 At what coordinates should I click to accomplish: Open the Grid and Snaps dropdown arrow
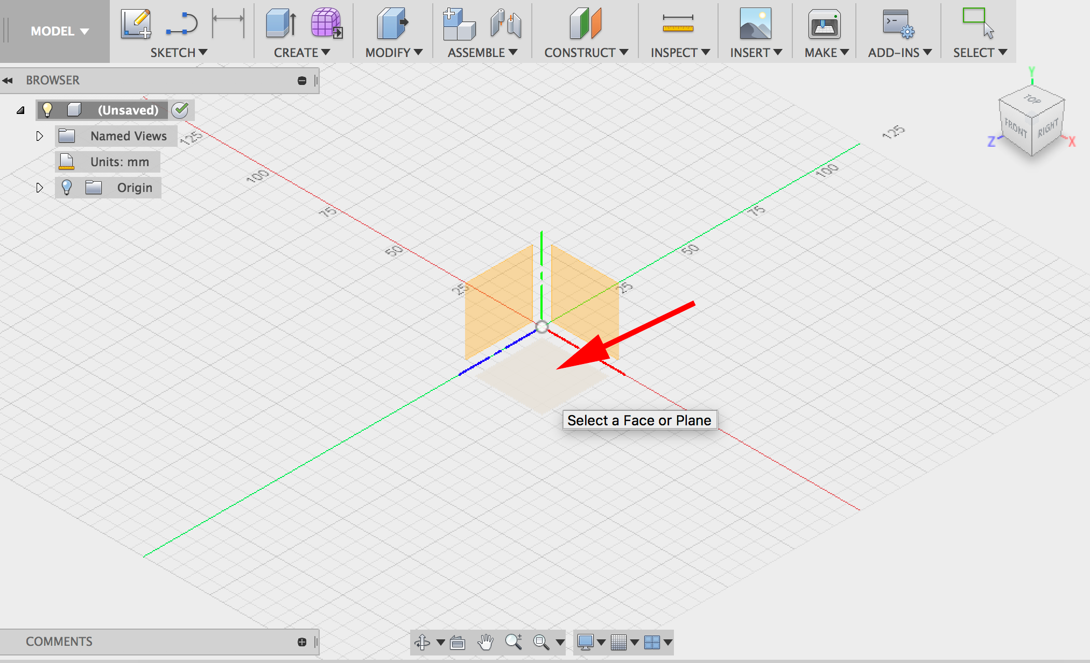(635, 642)
